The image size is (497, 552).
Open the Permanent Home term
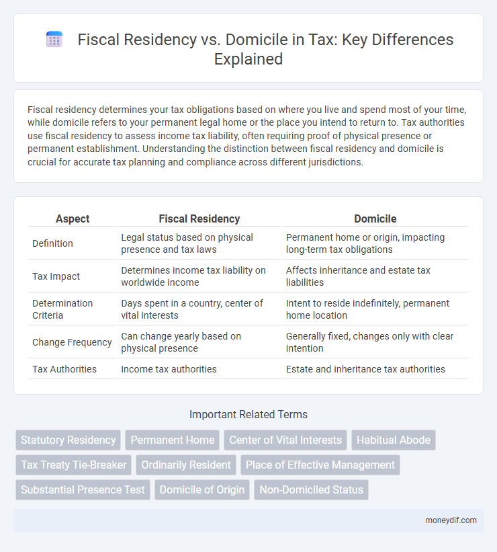pyautogui.click(x=173, y=440)
